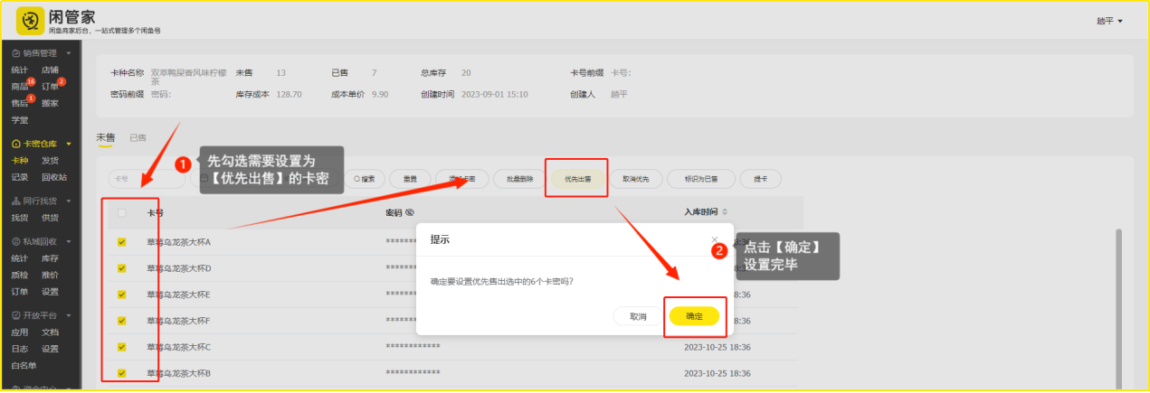Click 确定 to confirm the priority sale

coord(694,316)
